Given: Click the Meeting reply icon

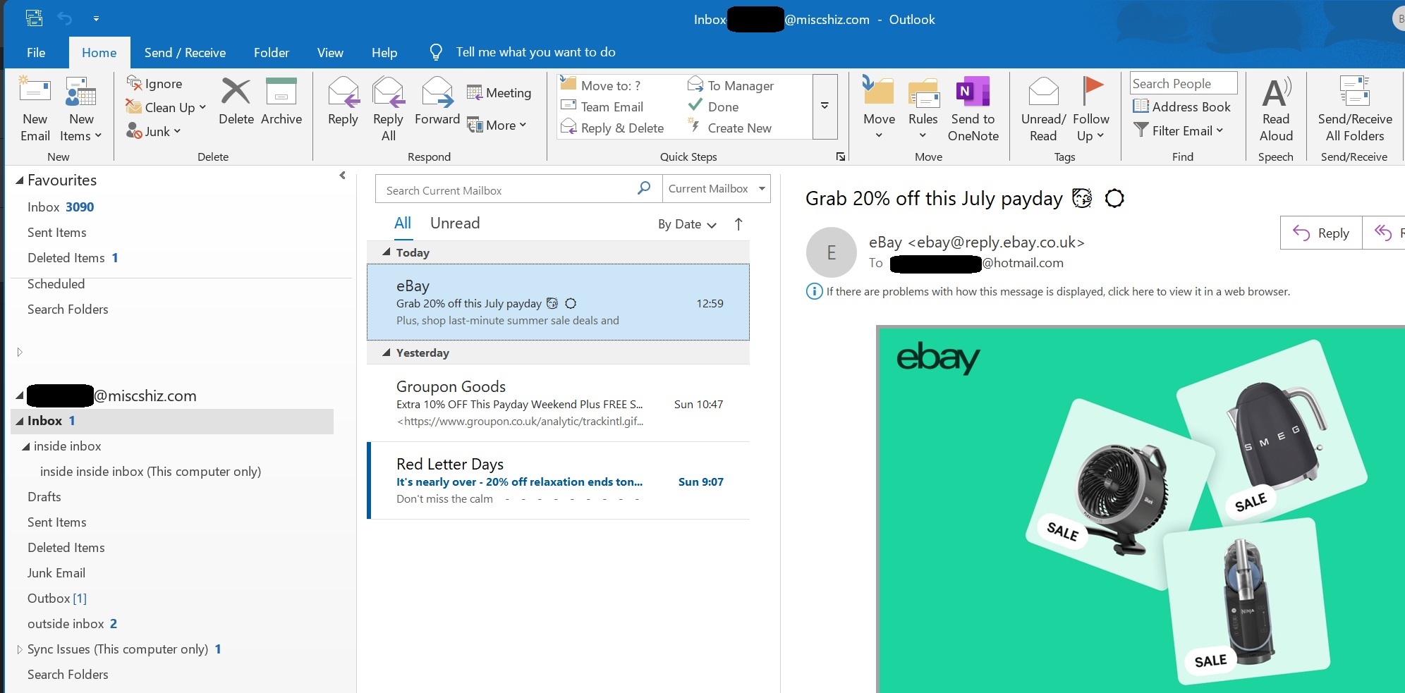Looking at the screenshot, I should (x=475, y=92).
